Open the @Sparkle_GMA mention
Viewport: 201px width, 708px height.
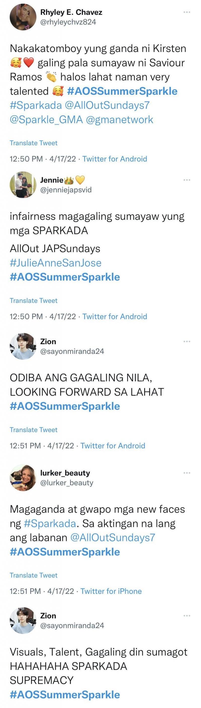46,120
